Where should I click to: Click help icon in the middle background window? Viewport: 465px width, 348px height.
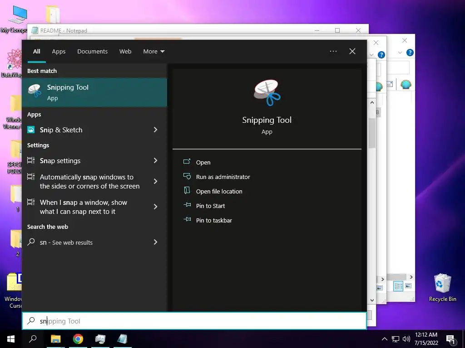[381, 55]
